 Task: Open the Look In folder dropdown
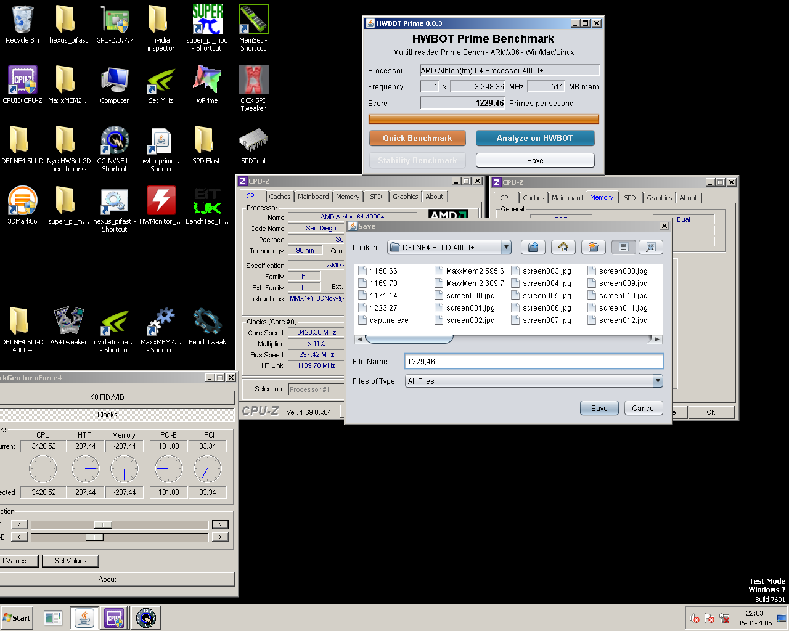pyautogui.click(x=506, y=247)
